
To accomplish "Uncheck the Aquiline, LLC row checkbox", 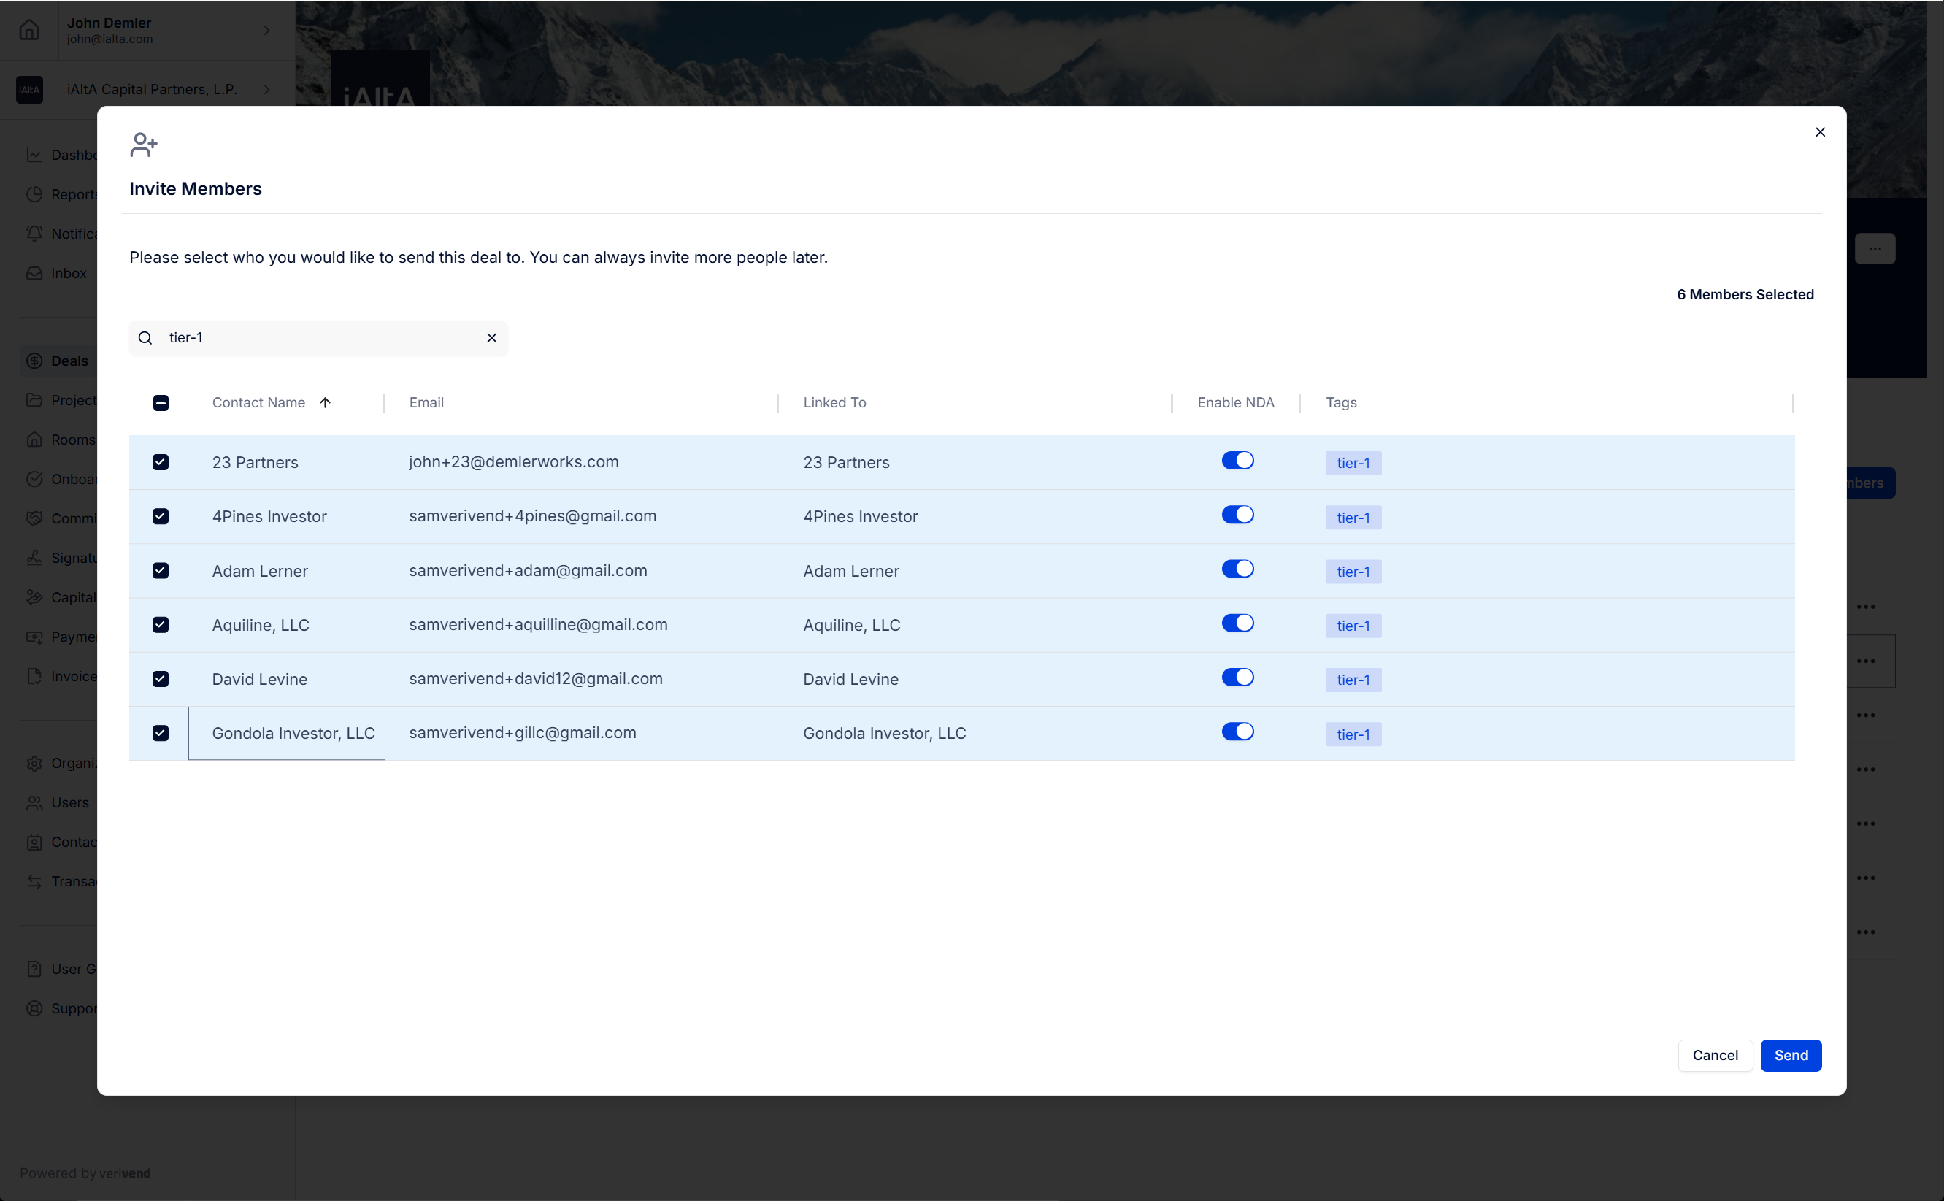I will (x=161, y=624).
